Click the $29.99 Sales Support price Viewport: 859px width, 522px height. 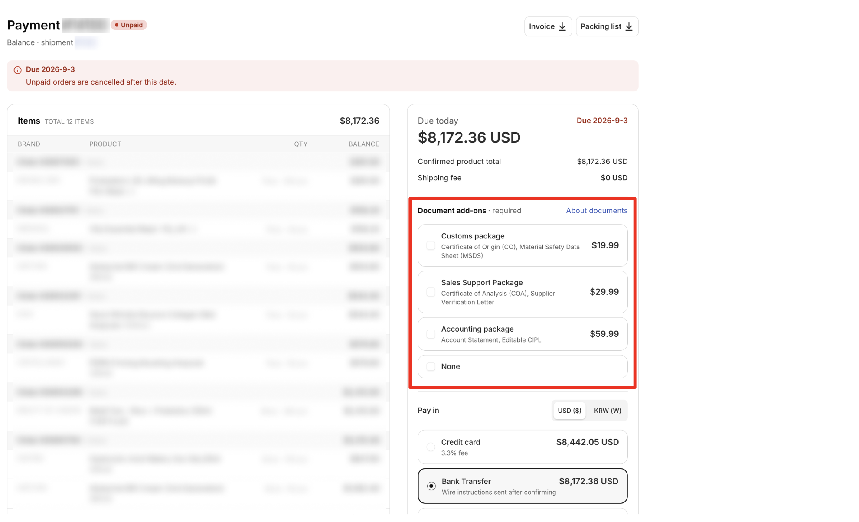click(604, 292)
